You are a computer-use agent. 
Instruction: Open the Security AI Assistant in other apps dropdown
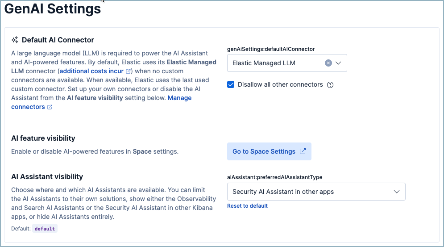(x=308, y=192)
